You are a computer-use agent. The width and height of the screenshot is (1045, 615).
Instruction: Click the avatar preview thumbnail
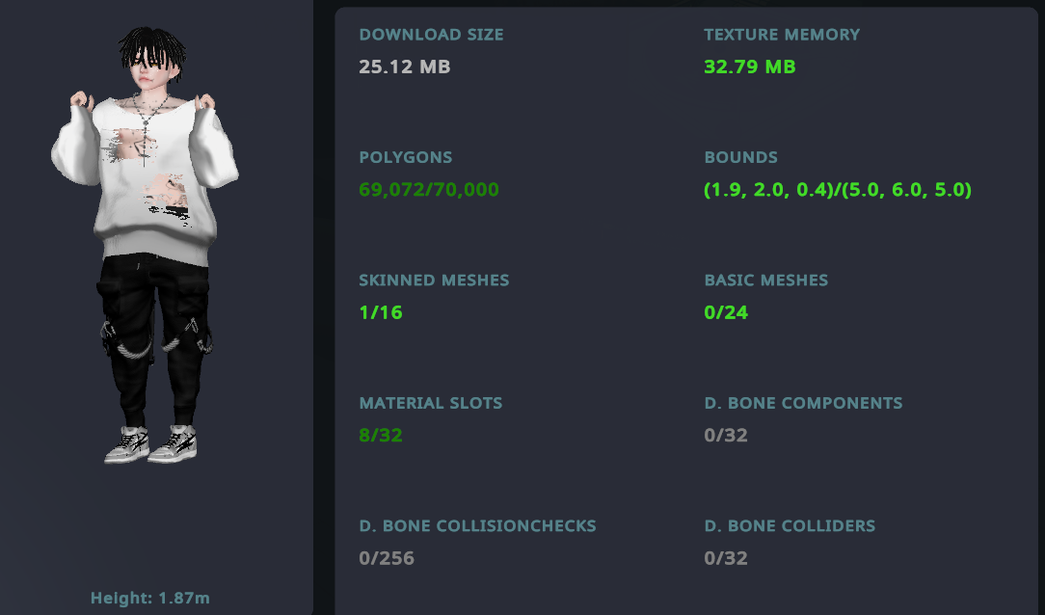[x=146, y=245]
